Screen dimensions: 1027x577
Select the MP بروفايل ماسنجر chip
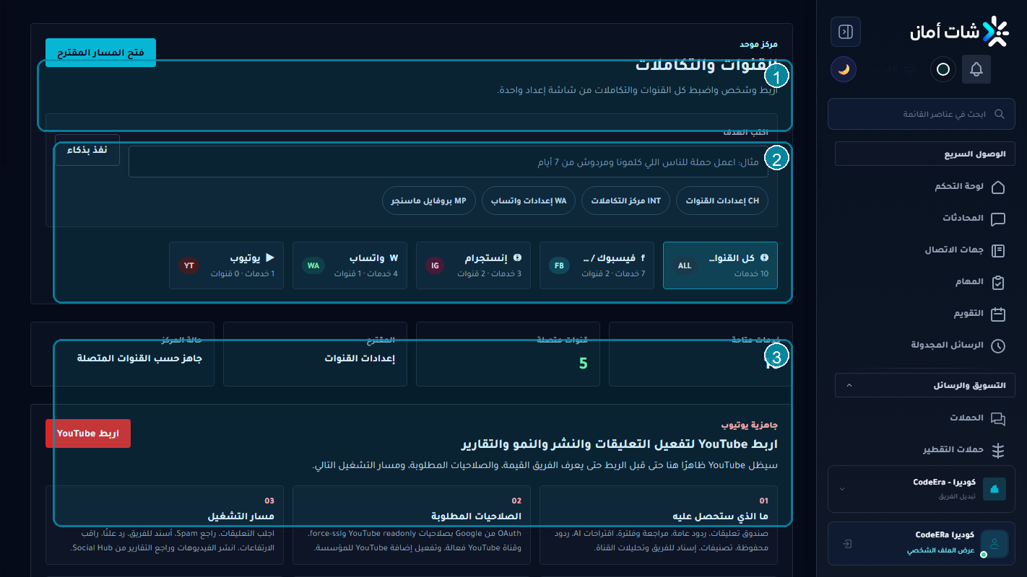(x=429, y=201)
